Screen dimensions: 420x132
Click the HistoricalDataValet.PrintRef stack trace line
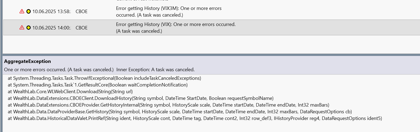[195, 118]
